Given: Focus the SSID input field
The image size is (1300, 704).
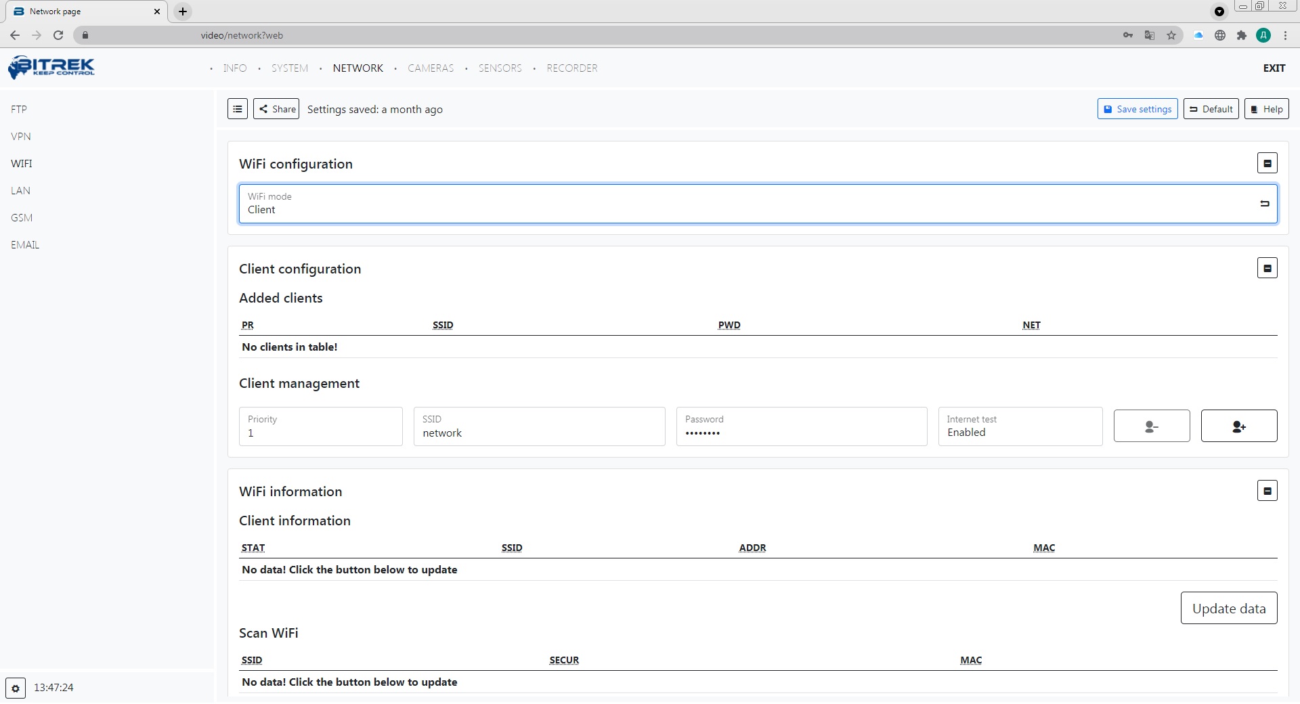Looking at the screenshot, I should 539,433.
